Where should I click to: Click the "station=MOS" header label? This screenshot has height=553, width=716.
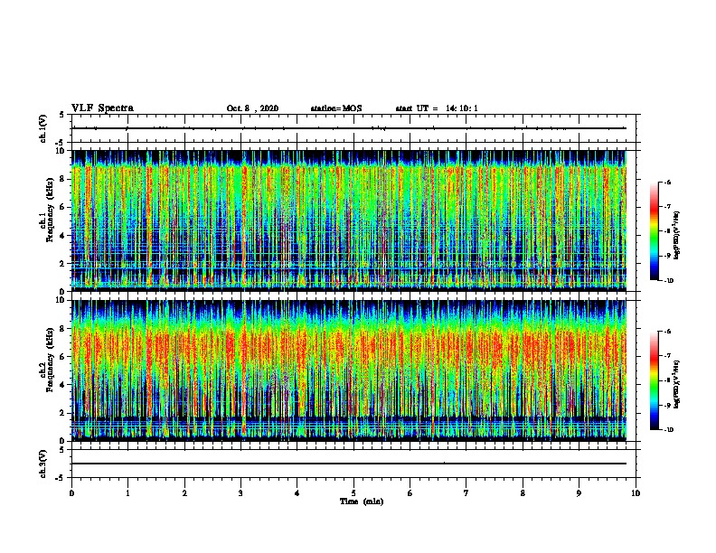(x=336, y=108)
